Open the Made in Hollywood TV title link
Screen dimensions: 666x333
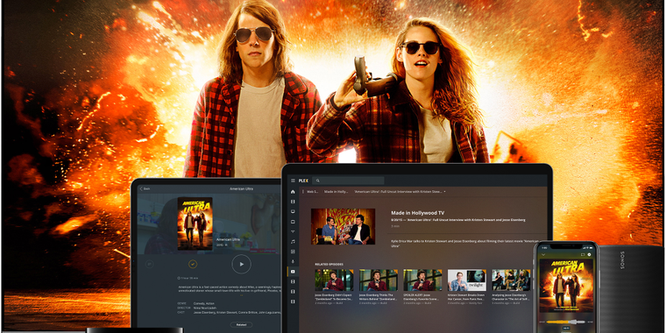point(417,213)
